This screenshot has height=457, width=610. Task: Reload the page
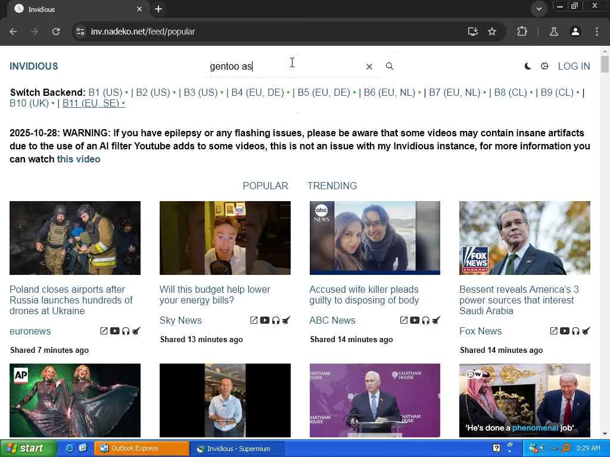click(56, 32)
